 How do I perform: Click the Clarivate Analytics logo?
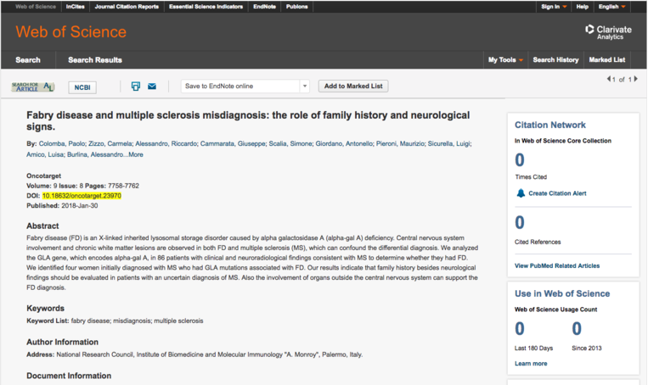[x=608, y=32]
